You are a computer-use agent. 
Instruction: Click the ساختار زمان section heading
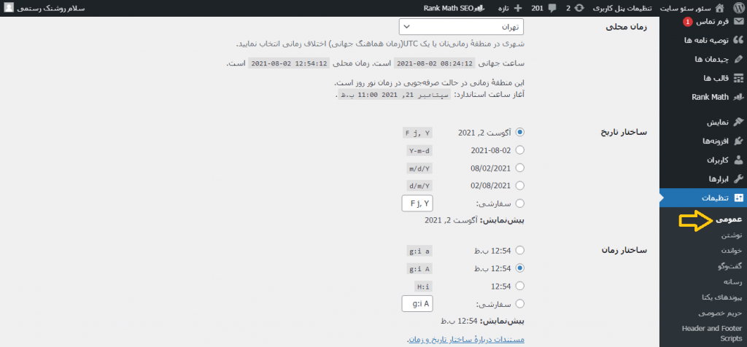624,250
